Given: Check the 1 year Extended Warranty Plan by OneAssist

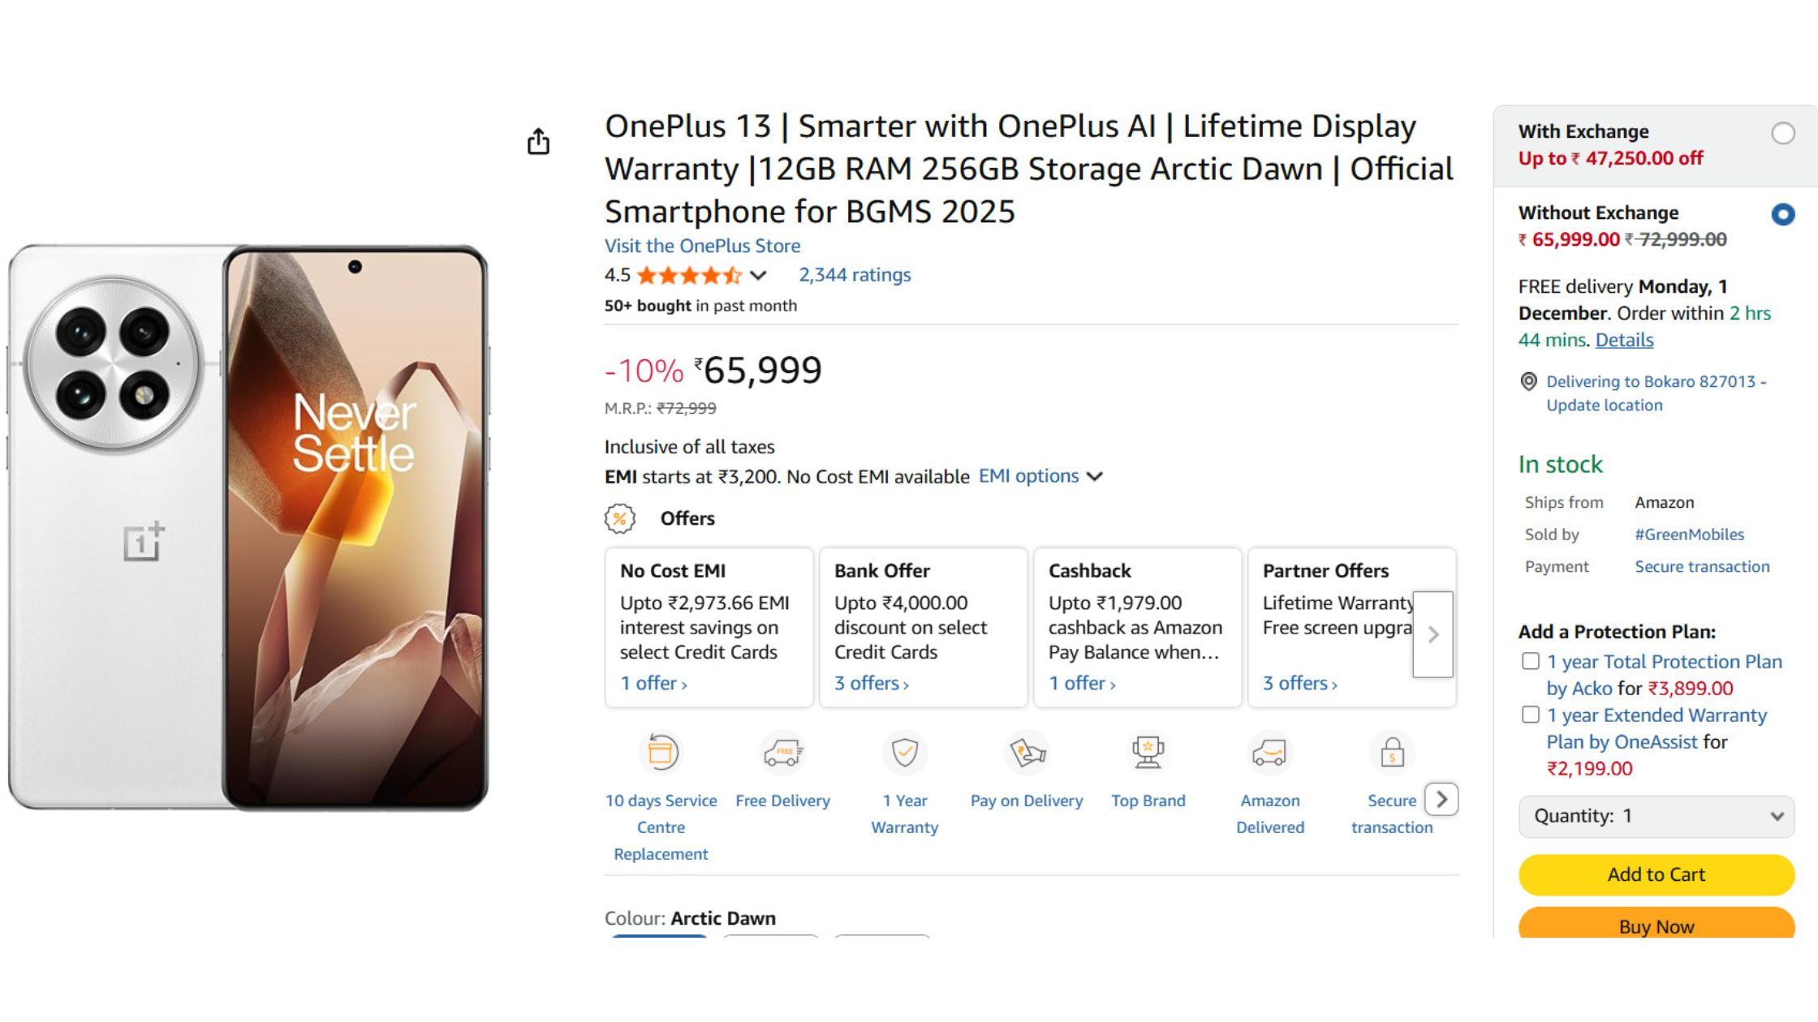Looking at the screenshot, I should 1531,715.
